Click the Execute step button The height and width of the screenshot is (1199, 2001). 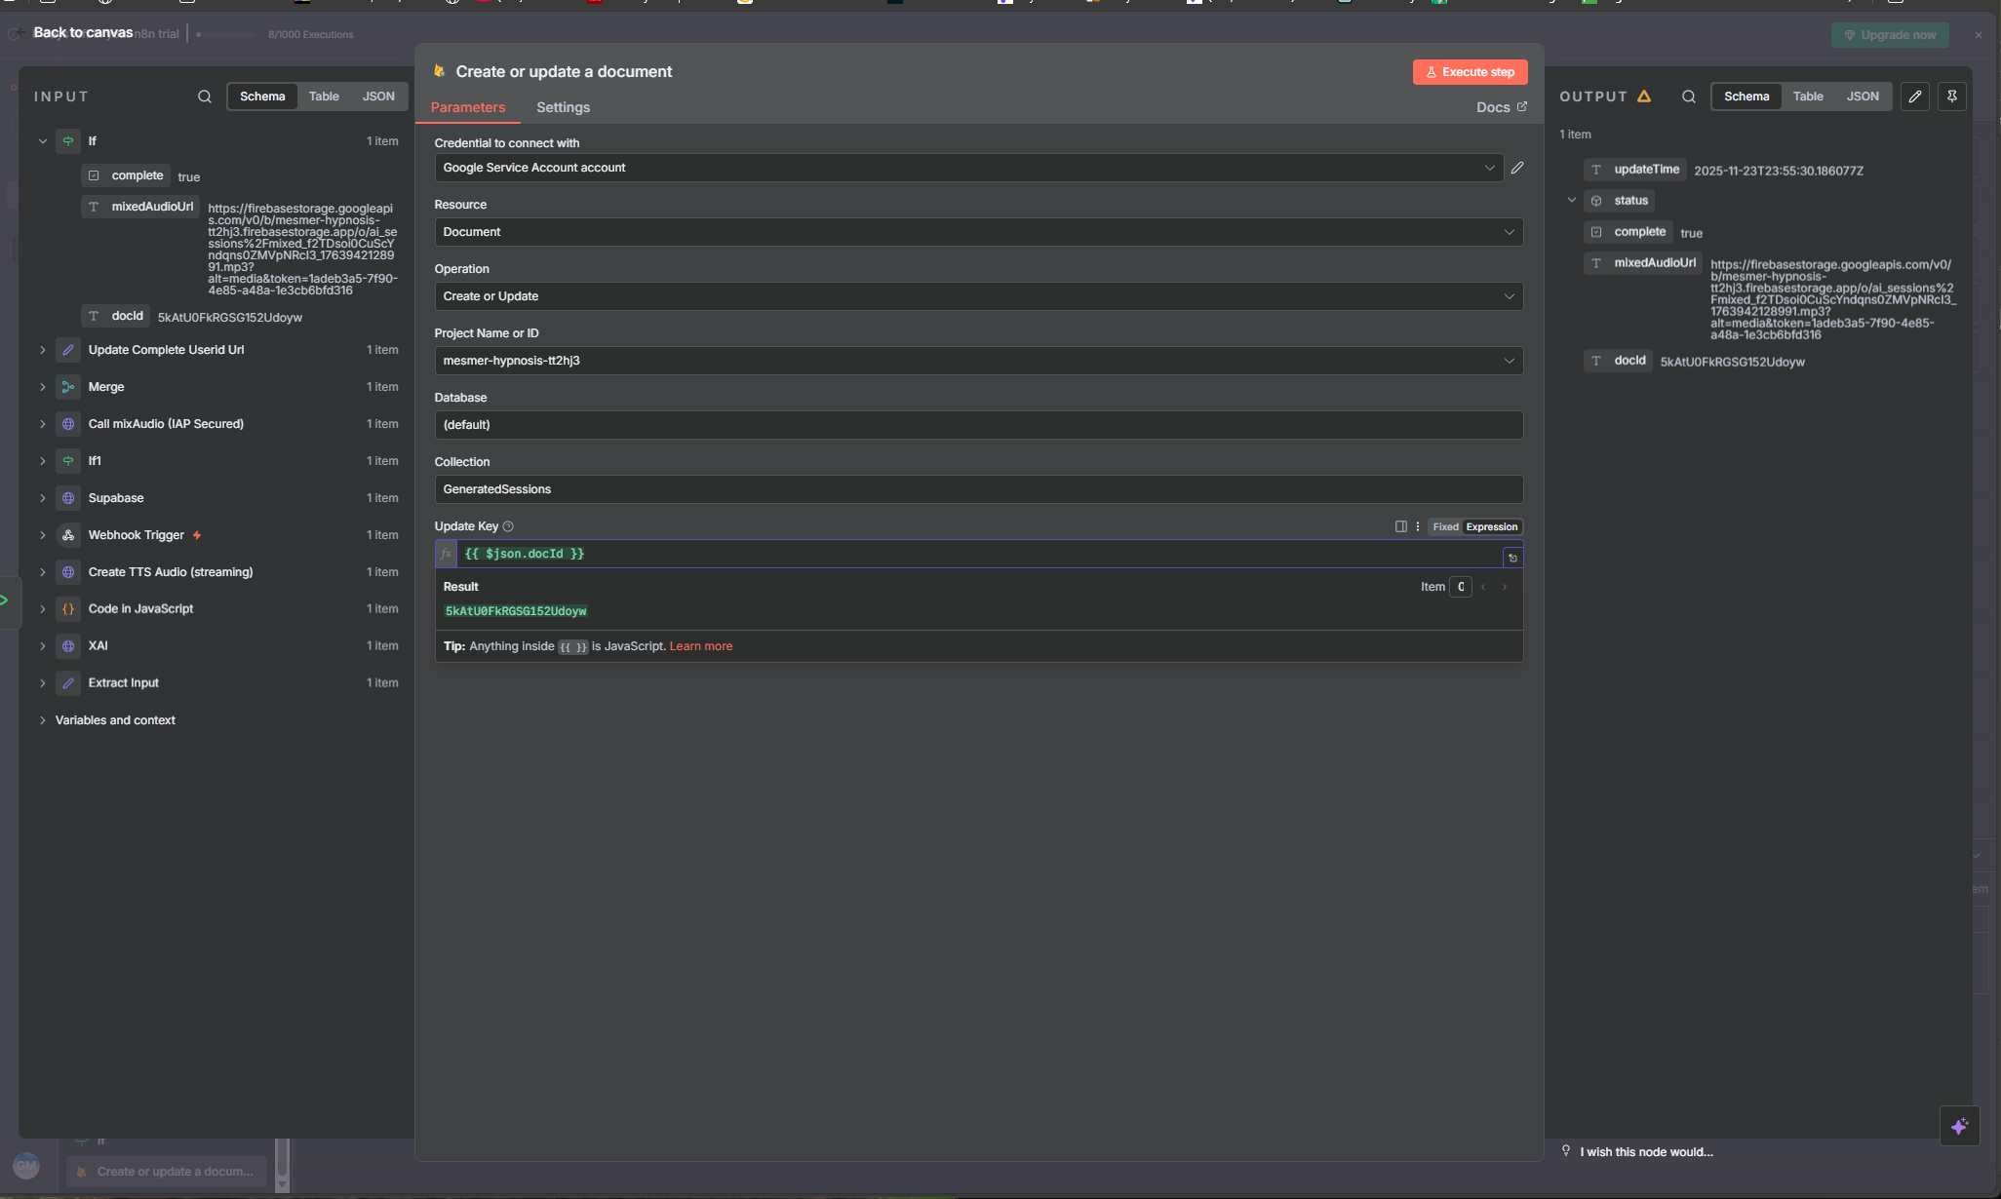(1470, 72)
